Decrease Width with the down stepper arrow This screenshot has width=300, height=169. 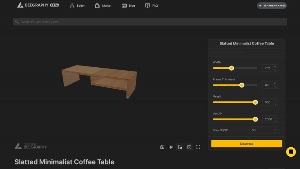tap(275, 70)
